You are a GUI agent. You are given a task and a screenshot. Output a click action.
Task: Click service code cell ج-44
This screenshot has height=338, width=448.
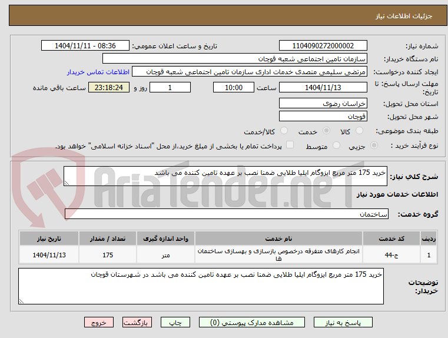(391, 254)
